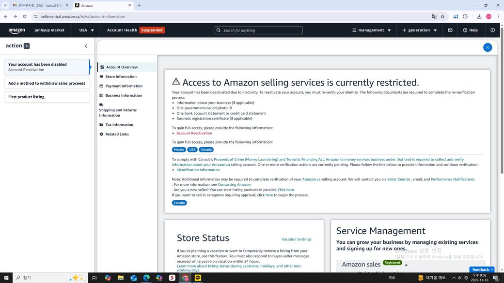Expand the USA marketplace dropdown

pyautogui.click(x=87, y=30)
